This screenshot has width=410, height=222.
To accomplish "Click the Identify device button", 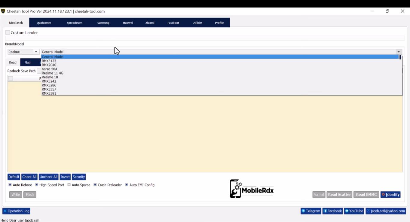I will coord(390,194).
